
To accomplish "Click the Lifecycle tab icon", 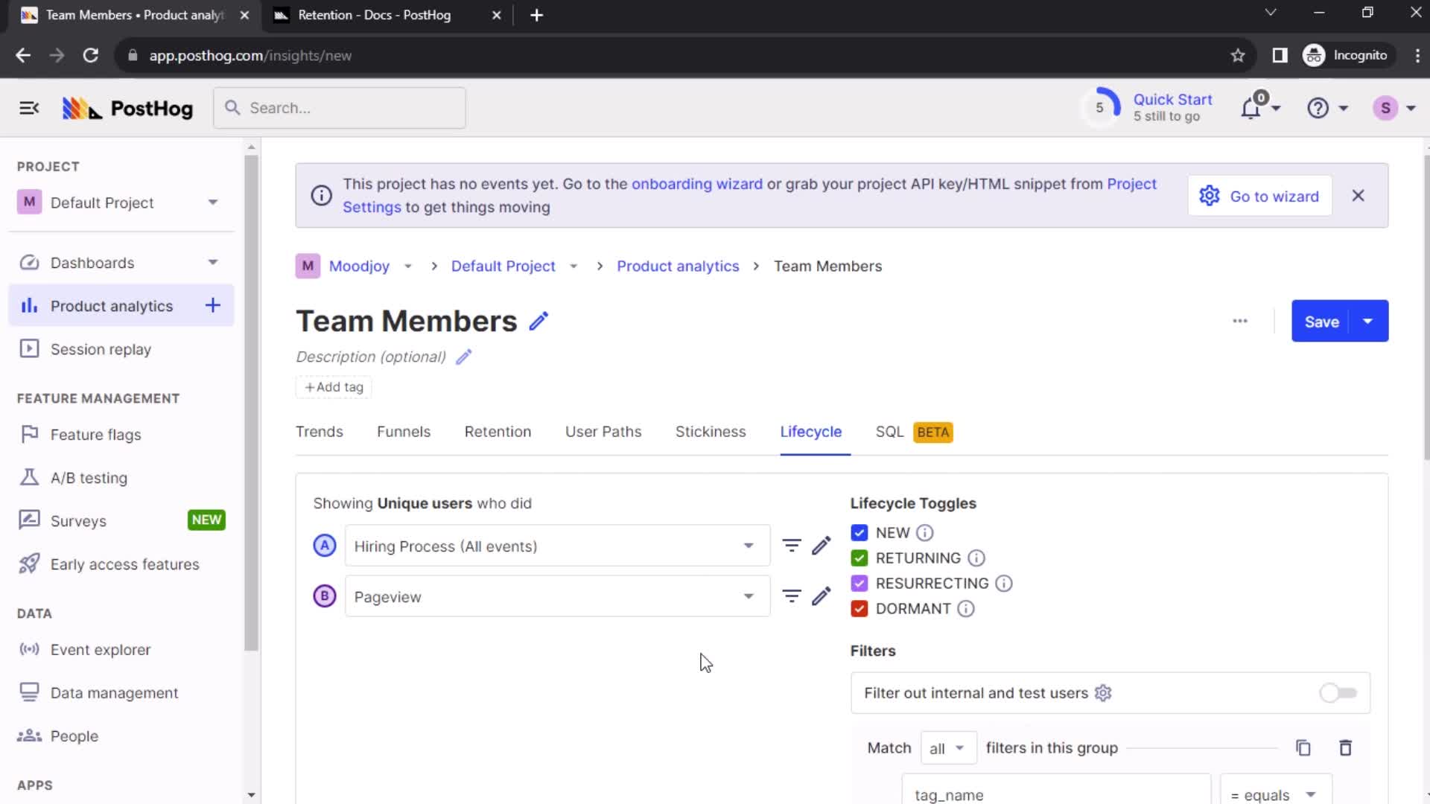I will [811, 432].
